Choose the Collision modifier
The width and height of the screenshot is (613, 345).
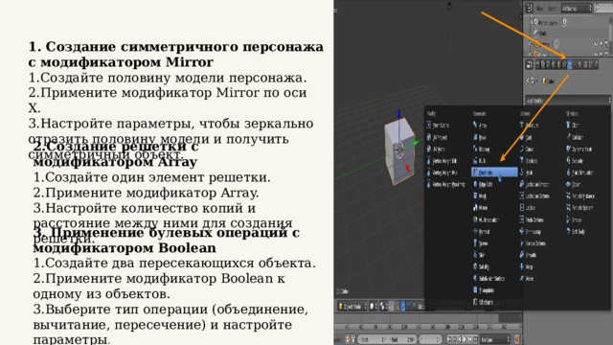(x=575, y=137)
